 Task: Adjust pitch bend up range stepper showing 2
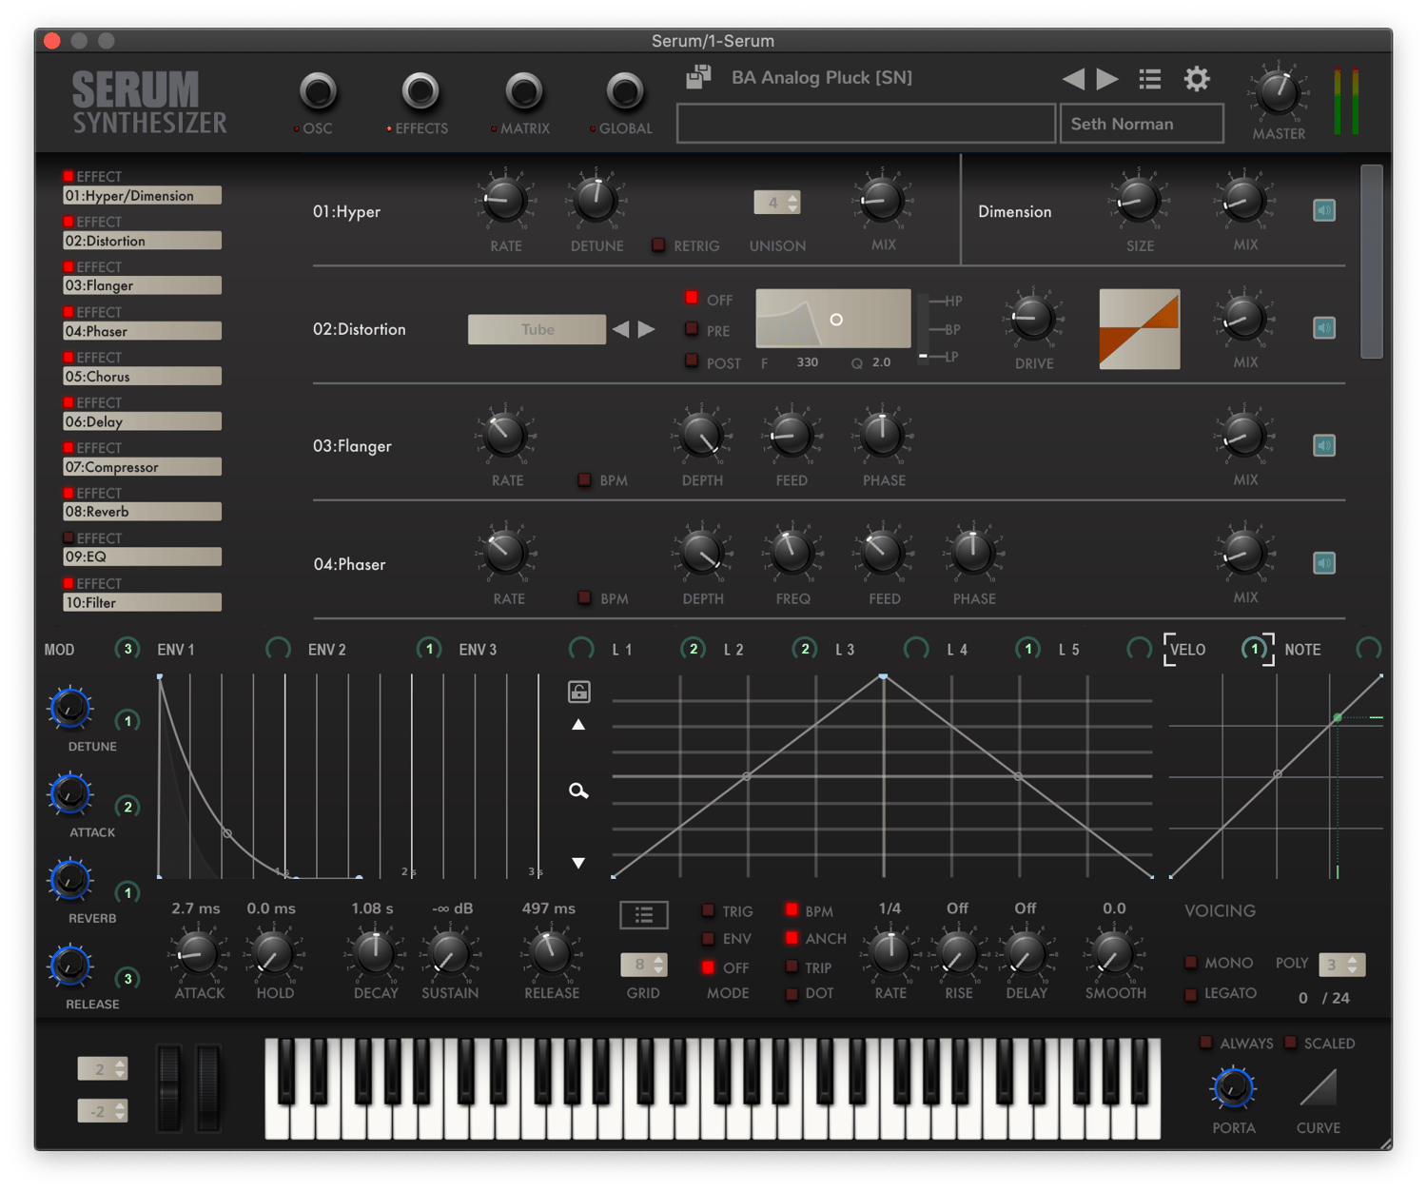click(103, 1069)
